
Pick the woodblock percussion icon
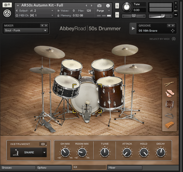[169, 125]
